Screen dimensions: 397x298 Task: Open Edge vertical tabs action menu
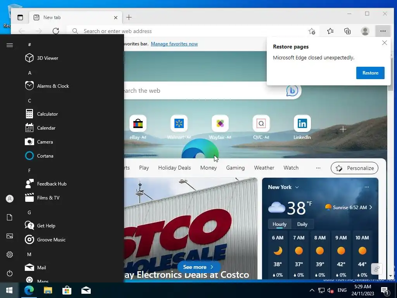(20, 17)
